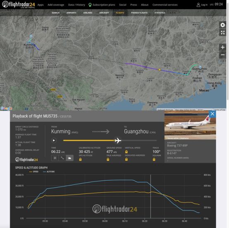Zoom in on the map

222,47
